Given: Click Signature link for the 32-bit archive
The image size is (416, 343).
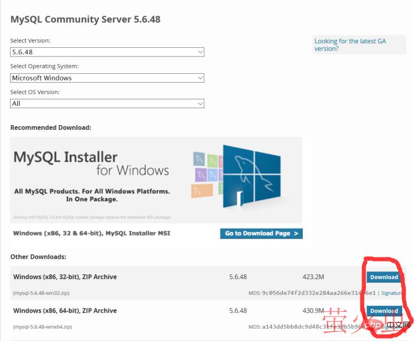Looking at the screenshot, I should click(x=391, y=293).
